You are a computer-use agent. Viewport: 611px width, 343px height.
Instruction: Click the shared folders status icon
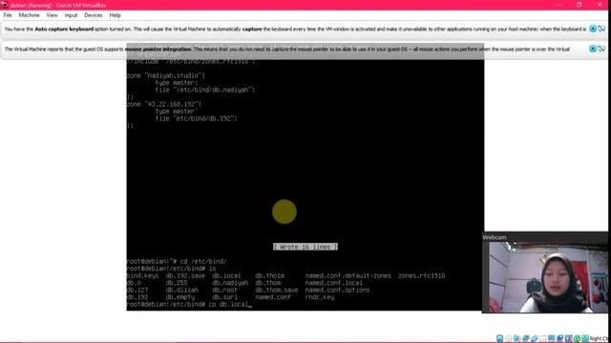tap(543, 338)
